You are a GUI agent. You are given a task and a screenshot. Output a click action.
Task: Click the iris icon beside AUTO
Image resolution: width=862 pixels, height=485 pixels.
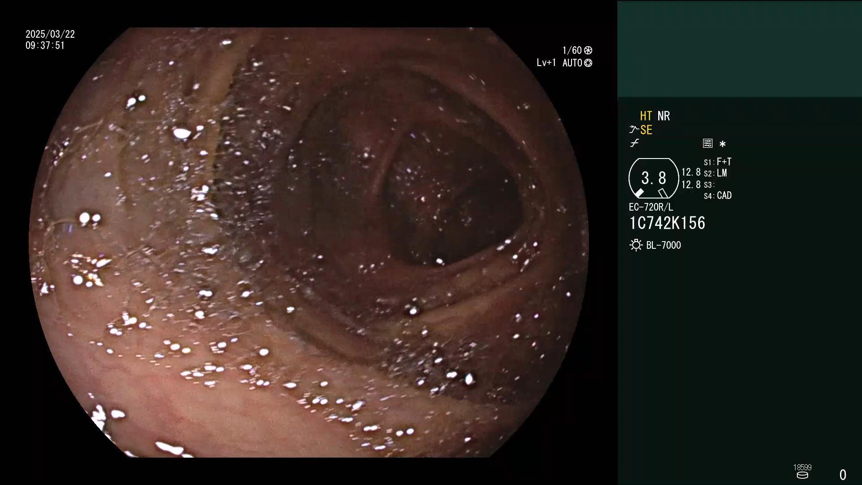pos(588,63)
